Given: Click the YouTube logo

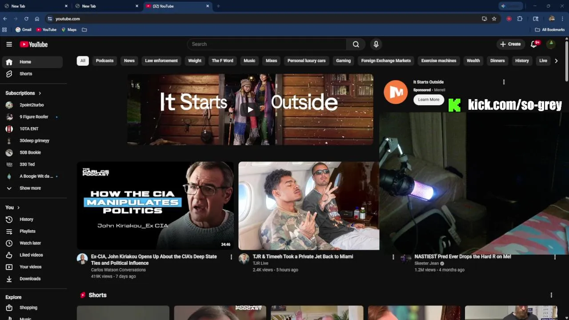Looking at the screenshot, I should pyautogui.click(x=34, y=44).
